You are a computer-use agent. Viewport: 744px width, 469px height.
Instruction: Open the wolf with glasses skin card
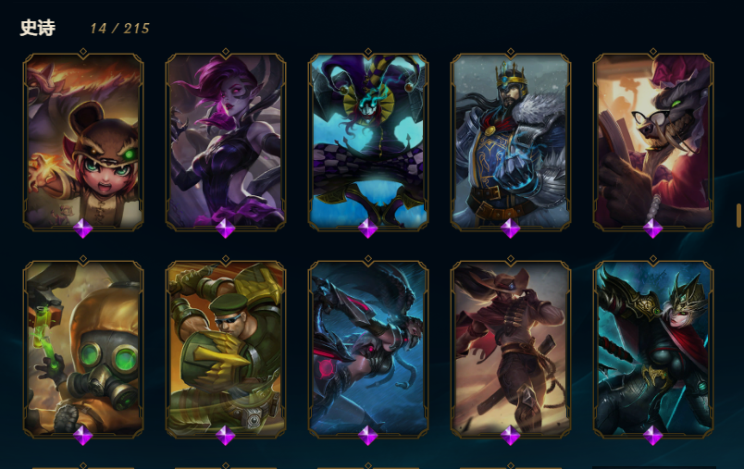653,141
